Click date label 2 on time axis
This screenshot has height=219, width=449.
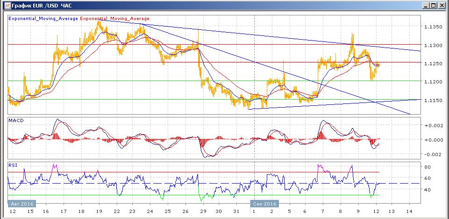[x=272, y=212]
